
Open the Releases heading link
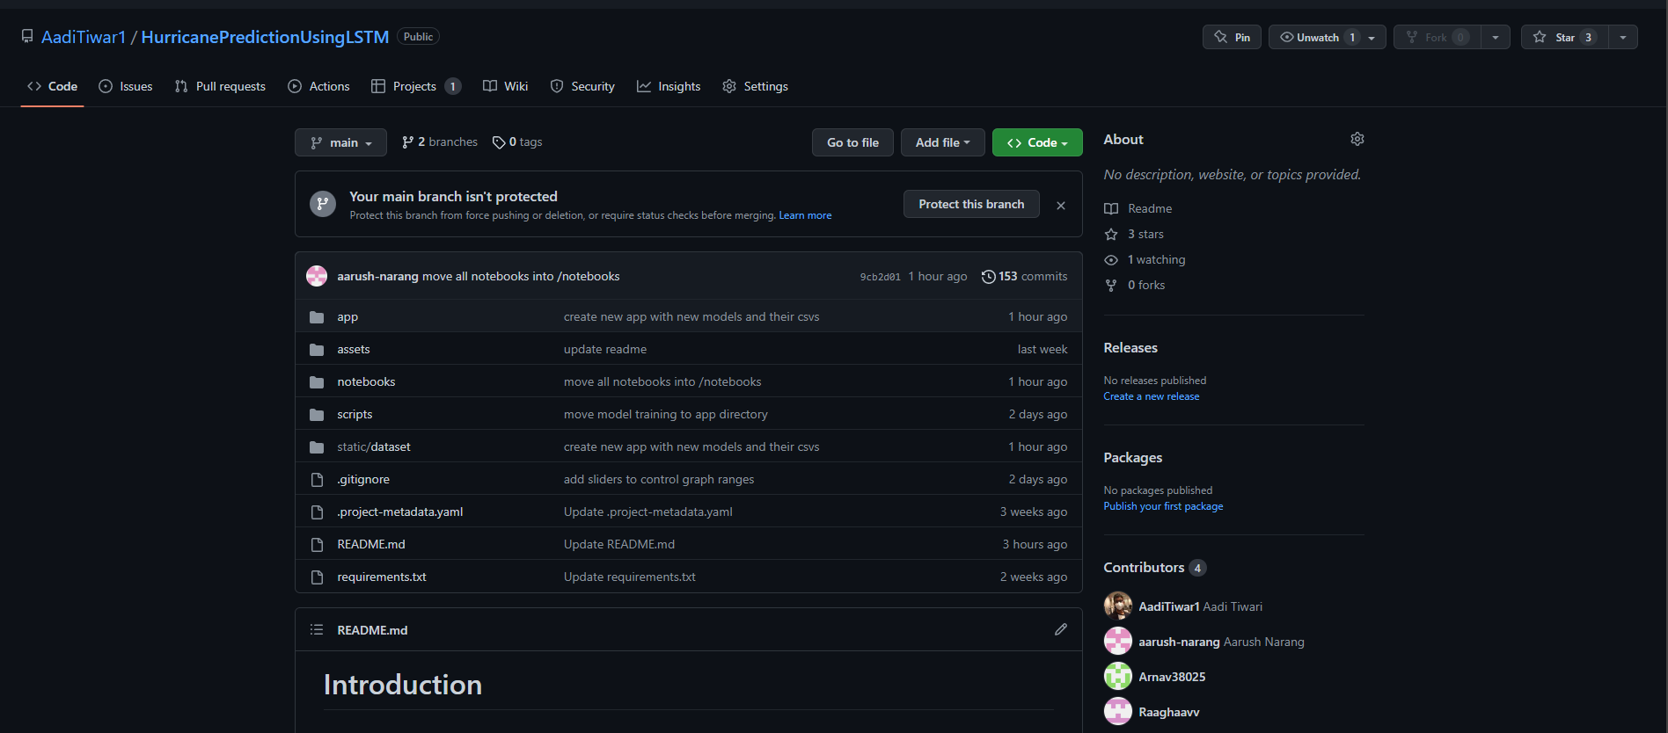[x=1130, y=347]
